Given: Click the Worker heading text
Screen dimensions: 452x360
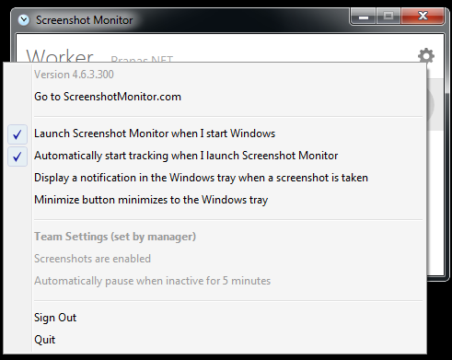Looking at the screenshot, I should click(x=60, y=55).
